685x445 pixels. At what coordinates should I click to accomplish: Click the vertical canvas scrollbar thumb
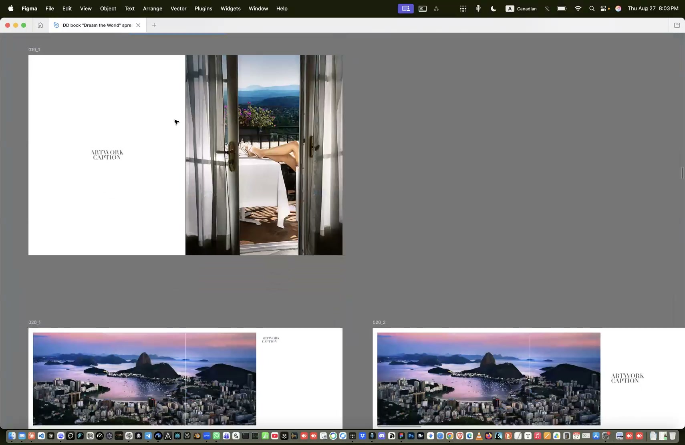tap(682, 173)
